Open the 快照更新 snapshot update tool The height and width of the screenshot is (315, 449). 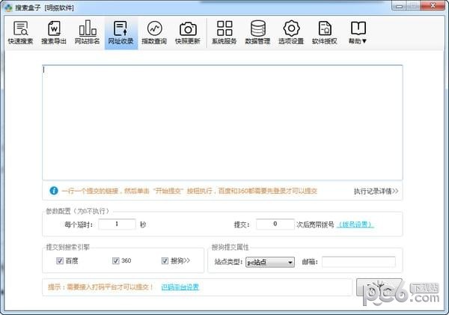coord(188,33)
